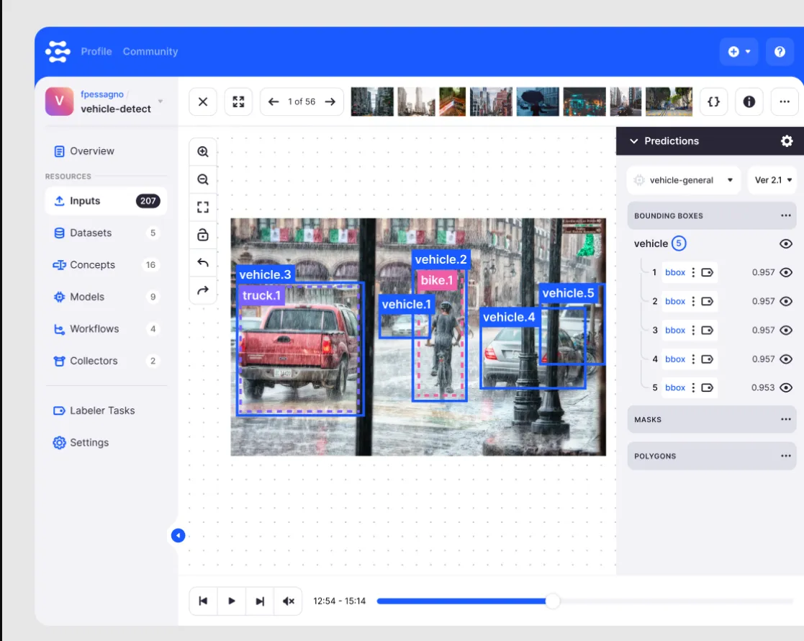Open Predictions settings gear

pos(787,141)
